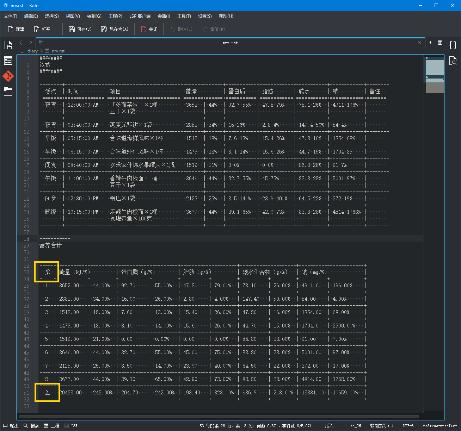Open the 文件(F) menu
461x431 pixels.
pyautogui.click(x=11, y=16)
